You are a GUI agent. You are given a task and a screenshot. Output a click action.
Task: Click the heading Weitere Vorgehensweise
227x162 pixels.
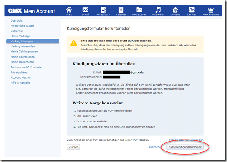[x=98, y=103]
